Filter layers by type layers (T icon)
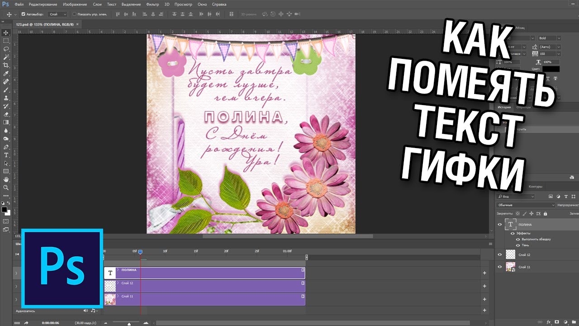Viewport: 579px width, 326px height. pos(565,197)
